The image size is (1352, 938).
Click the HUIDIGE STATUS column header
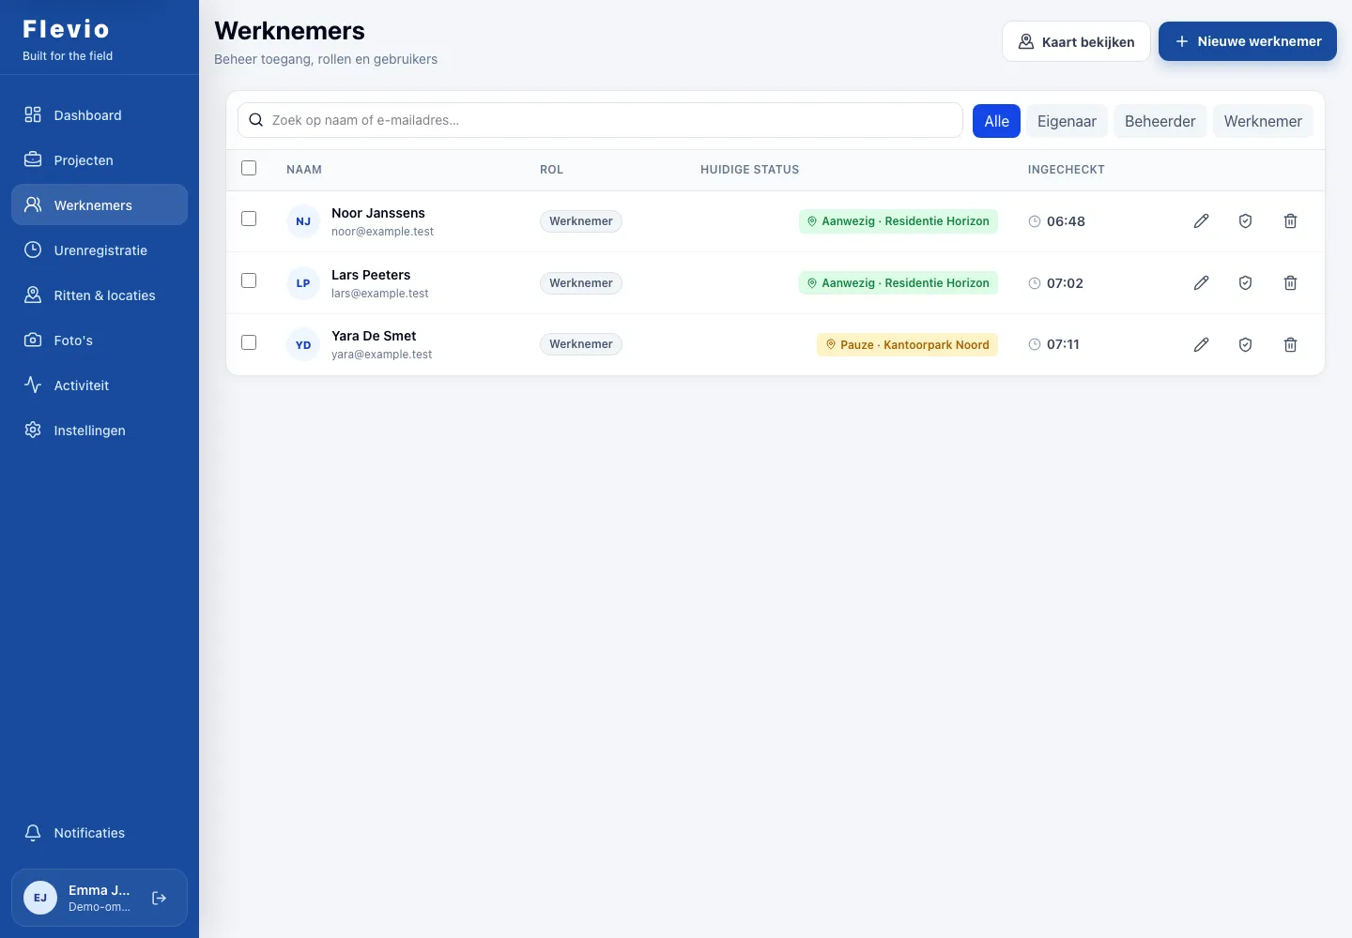(749, 170)
